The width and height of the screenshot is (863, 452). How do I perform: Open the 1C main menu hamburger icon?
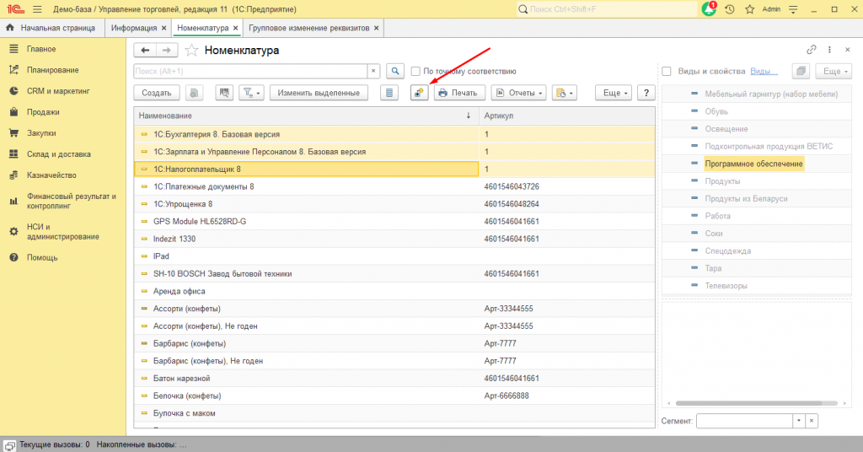click(x=37, y=9)
